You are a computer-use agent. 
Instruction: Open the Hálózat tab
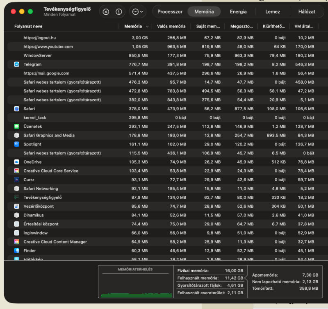click(307, 12)
